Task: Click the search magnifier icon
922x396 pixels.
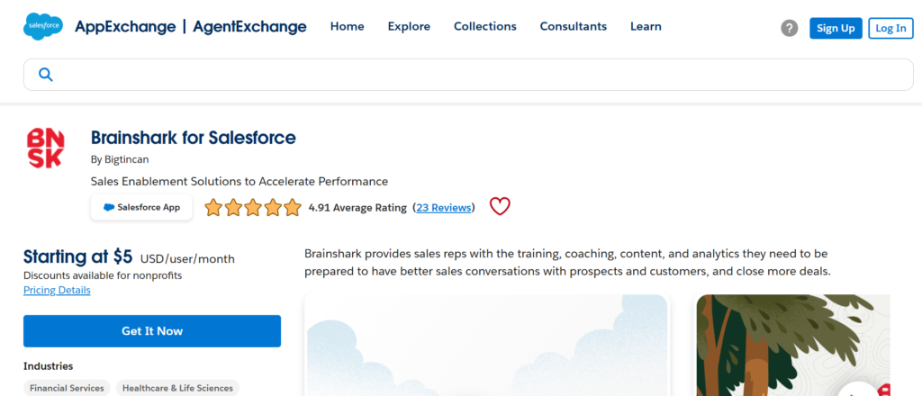Action: tap(46, 75)
